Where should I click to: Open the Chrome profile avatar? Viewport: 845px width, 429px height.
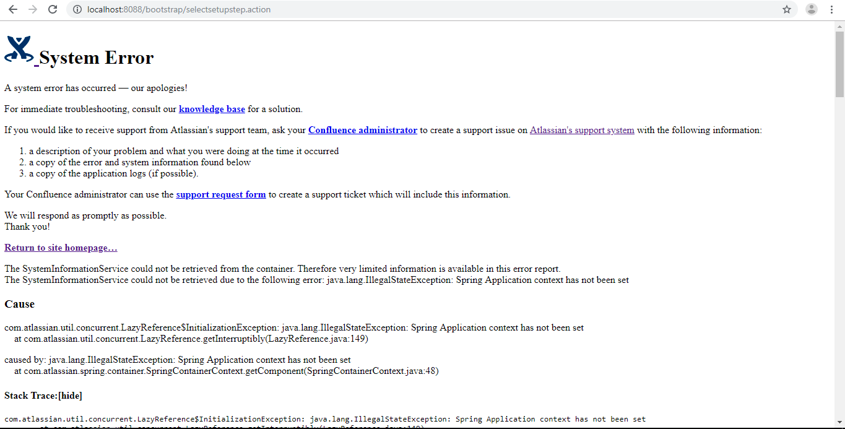811,9
